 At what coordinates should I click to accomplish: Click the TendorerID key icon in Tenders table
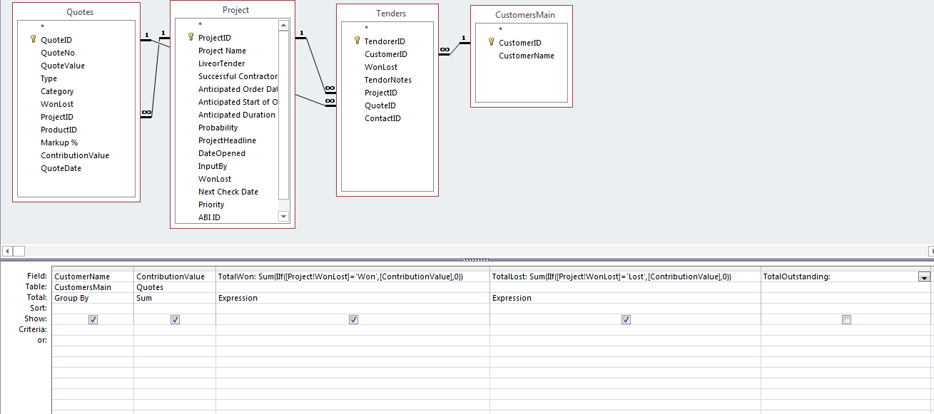pyautogui.click(x=357, y=41)
